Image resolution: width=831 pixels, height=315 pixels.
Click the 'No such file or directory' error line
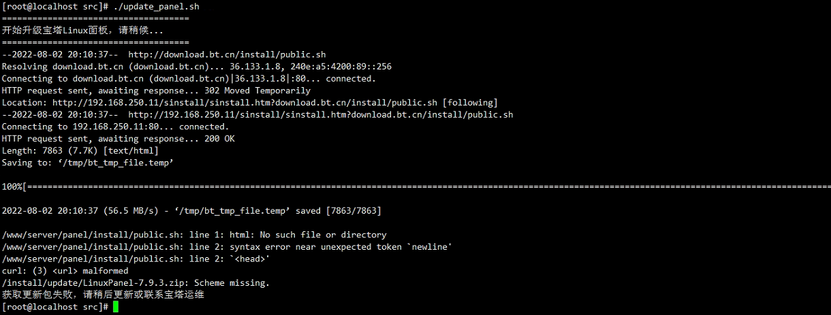point(194,235)
